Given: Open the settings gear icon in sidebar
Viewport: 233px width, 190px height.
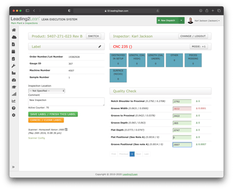Looking at the screenshot, I should (13, 115).
